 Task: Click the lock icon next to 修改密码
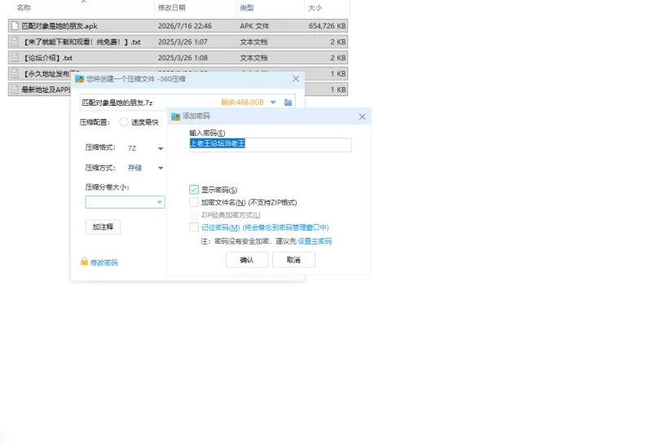click(85, 261)
